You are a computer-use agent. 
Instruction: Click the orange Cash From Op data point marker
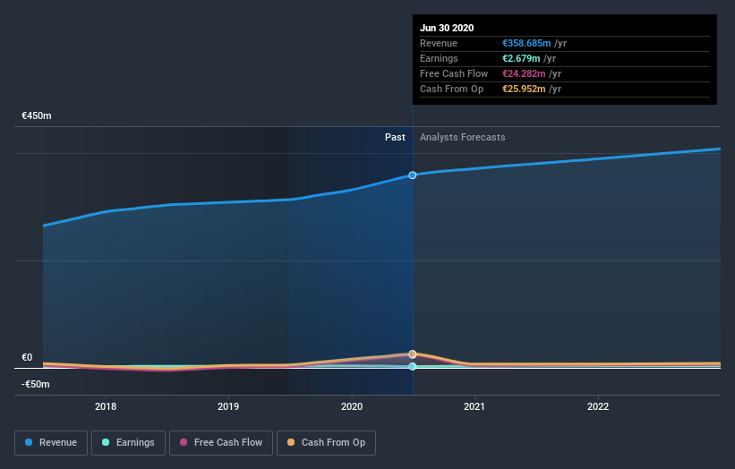(413, 354)
